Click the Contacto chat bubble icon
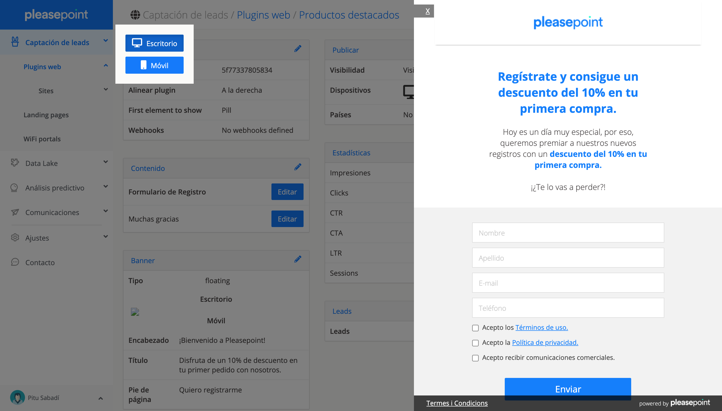The image size is (722, 411). (15, 262)
